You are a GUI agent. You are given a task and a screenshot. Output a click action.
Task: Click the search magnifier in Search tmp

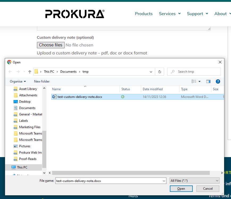pyautogui.click(x=173, y=72)
